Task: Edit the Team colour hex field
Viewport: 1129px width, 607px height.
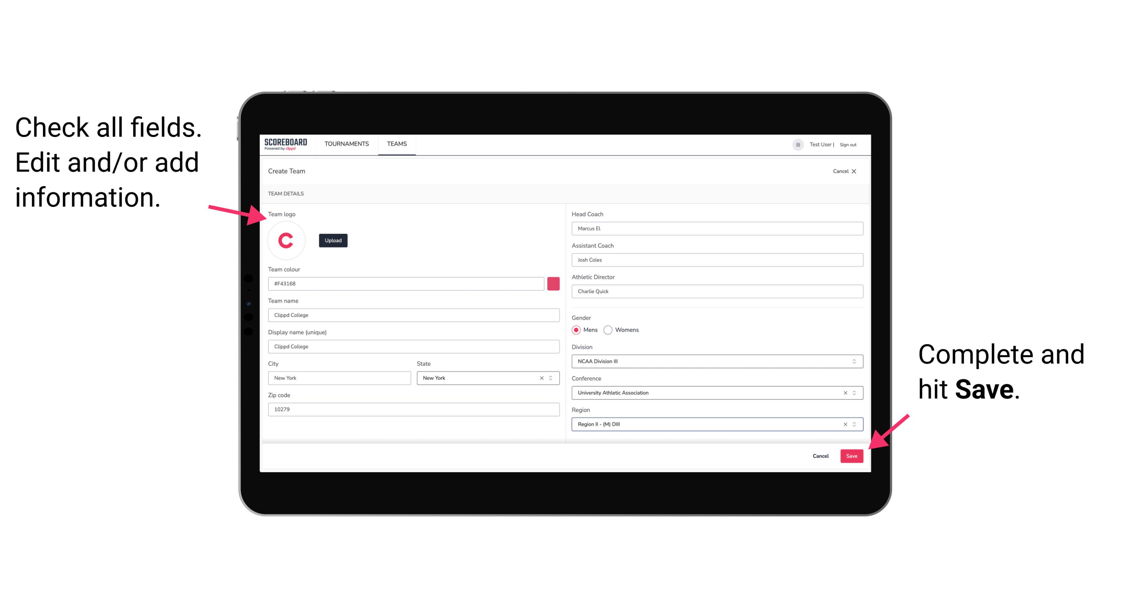Action: pyautogui.click(x=407, y=283)
